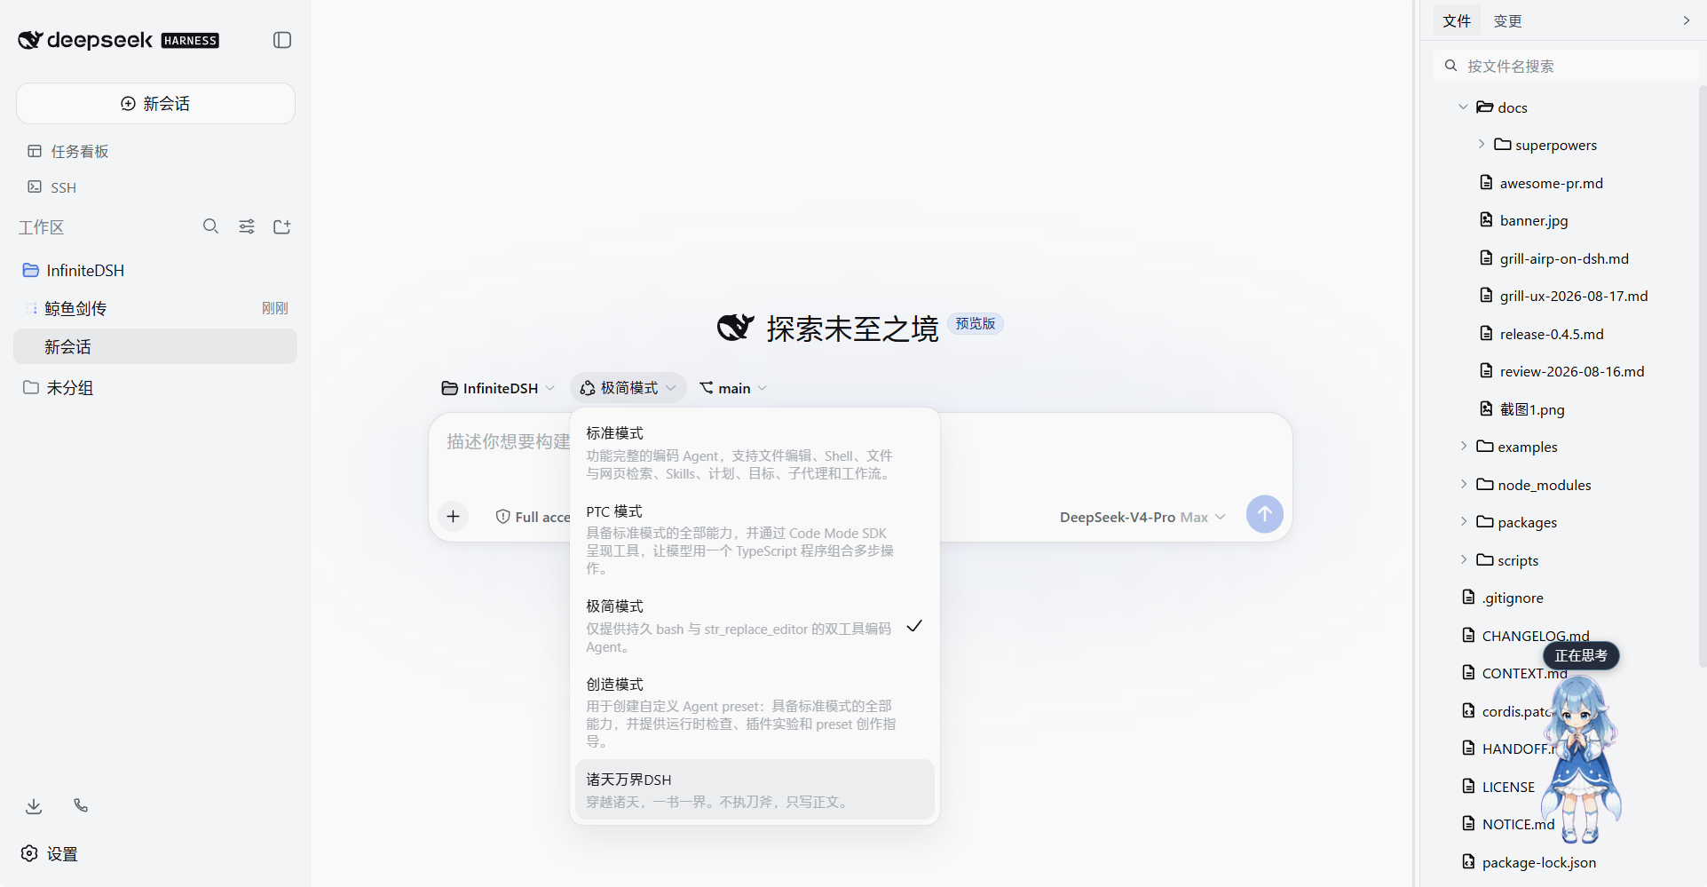Screen dimensions: 1707x887
Task: Click the anime mascot character
Action: coord(1581,759)
